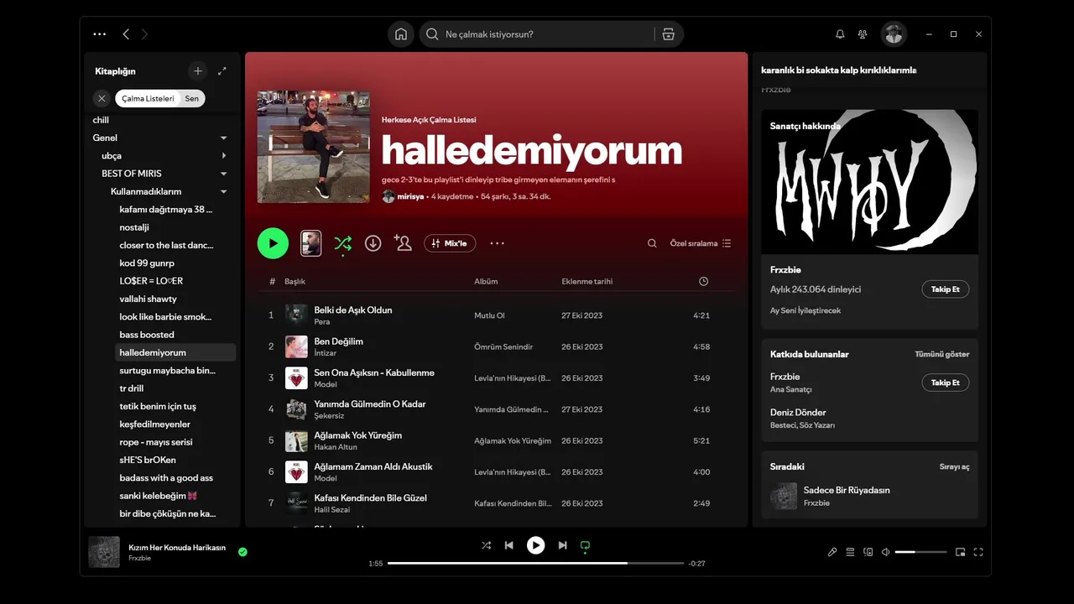Open the three-dot app menu
This screenshot has width=1074, height=604.
coord(100,34)
